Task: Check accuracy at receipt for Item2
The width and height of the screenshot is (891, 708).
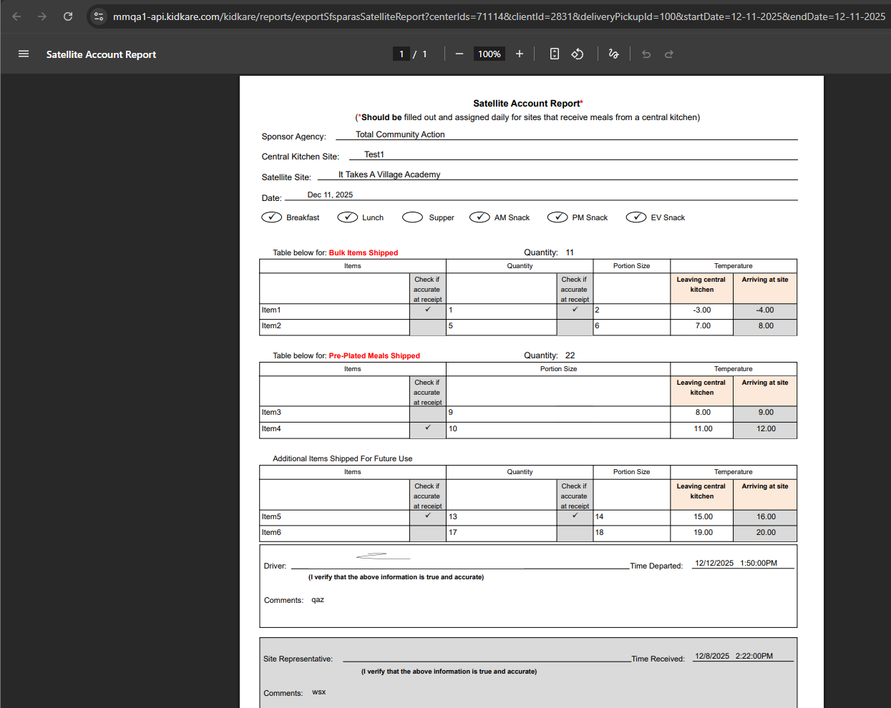Action: [427, 325]
